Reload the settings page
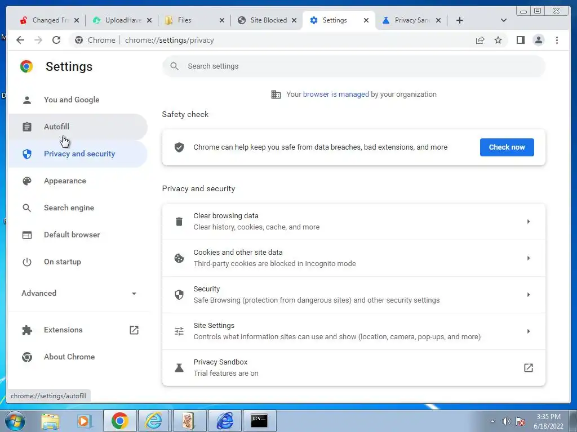The width and height of the screenshot is (577, 432). pos(56,40)
